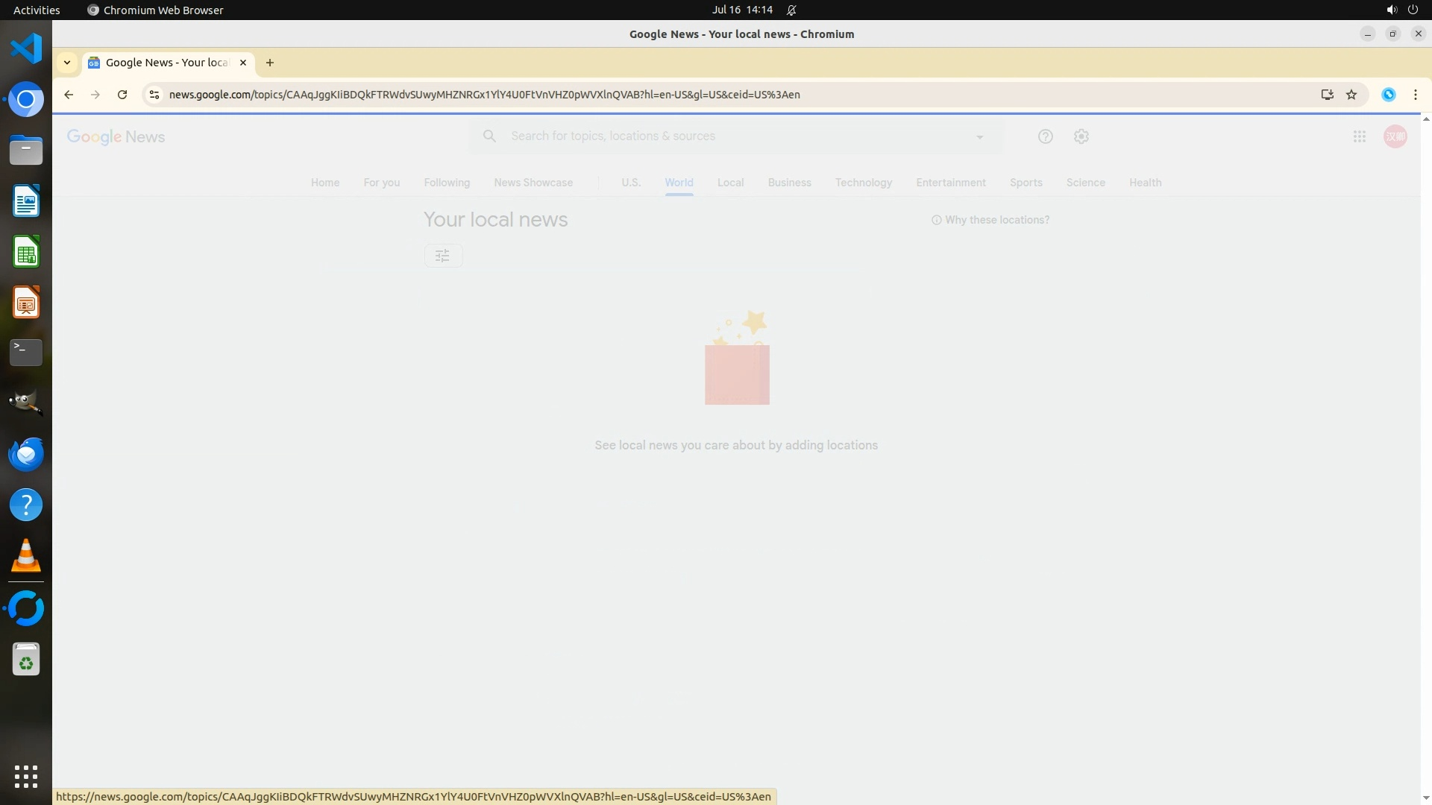Open the tab search dropdown chevron
The height and width of the screenshot is (805, 1432).
pyautogui.click(x=67, y=63)
